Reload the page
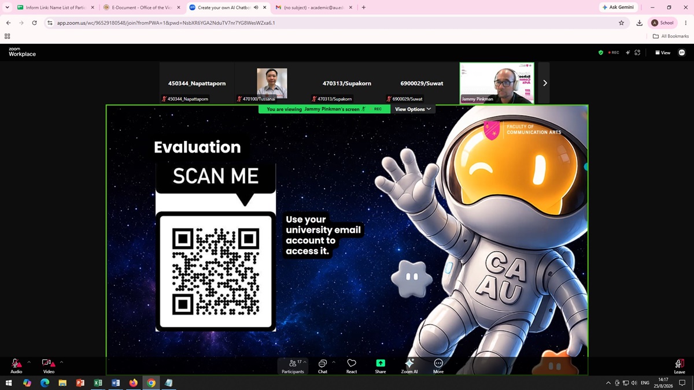 tap(35, 23)
